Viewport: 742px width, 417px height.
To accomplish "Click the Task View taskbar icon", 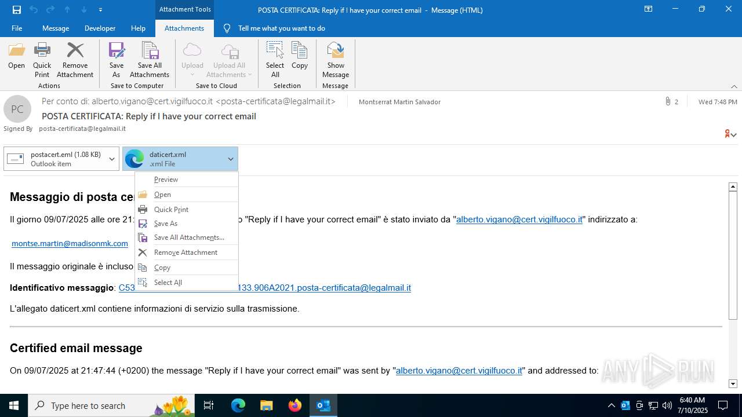I will (209, 405).
